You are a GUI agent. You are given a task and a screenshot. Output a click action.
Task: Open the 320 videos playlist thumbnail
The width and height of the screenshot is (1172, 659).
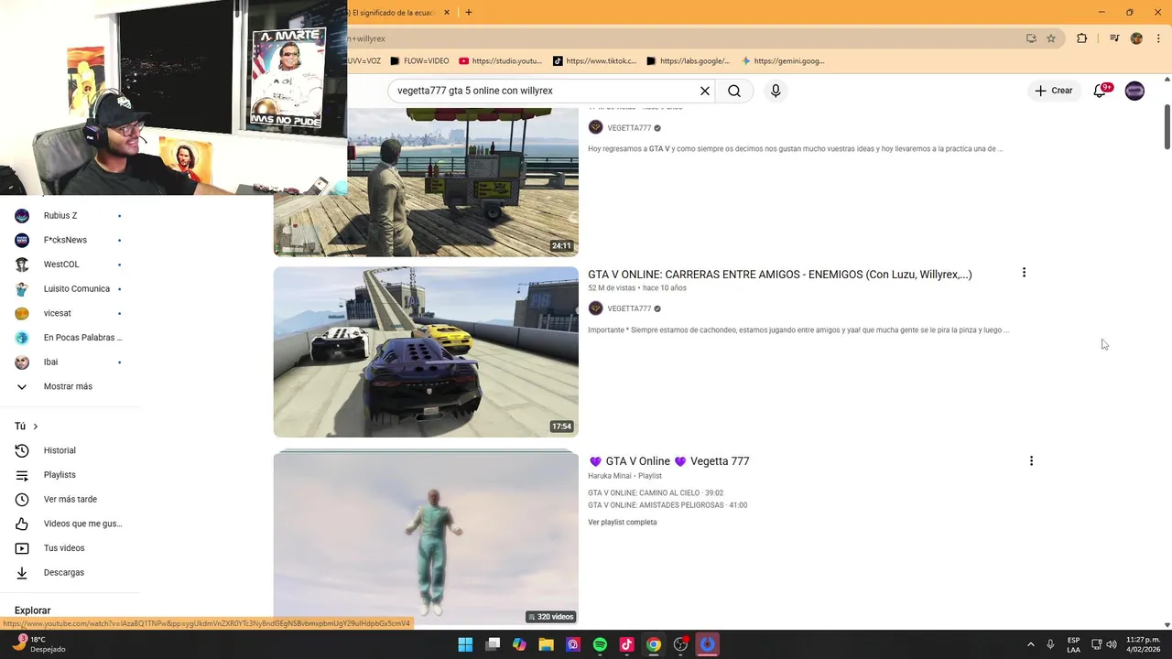(426, 536)
